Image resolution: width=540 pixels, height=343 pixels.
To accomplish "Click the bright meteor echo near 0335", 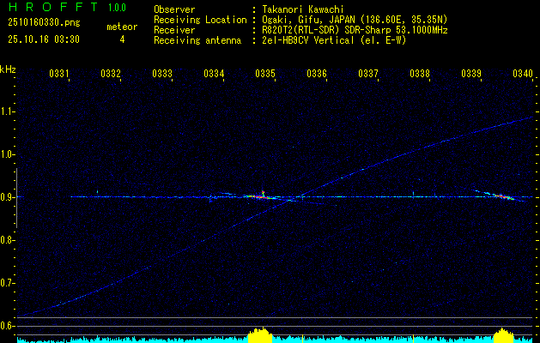I will 260,196.
